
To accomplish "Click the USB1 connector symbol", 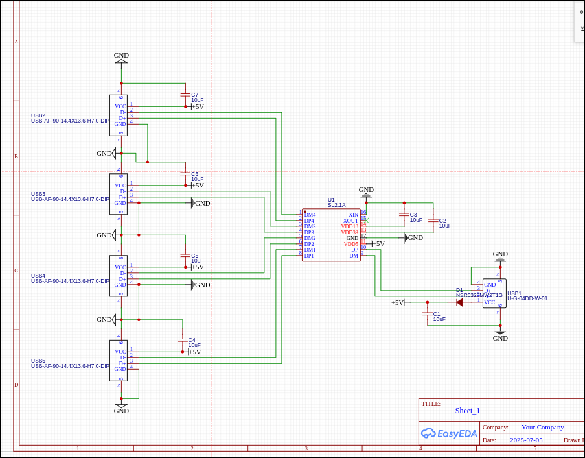I will click(x=494, y=293).
